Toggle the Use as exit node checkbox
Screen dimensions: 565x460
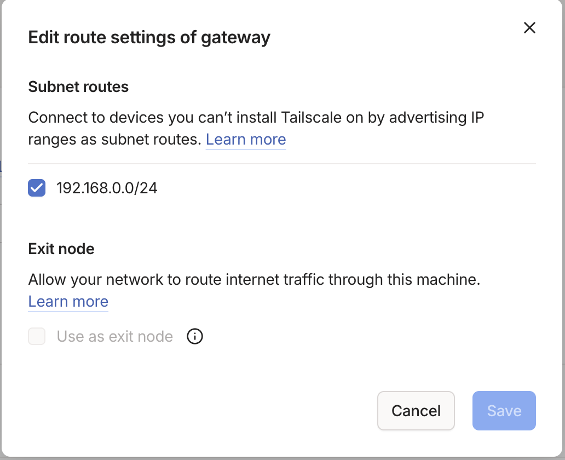tap(37, 336)
